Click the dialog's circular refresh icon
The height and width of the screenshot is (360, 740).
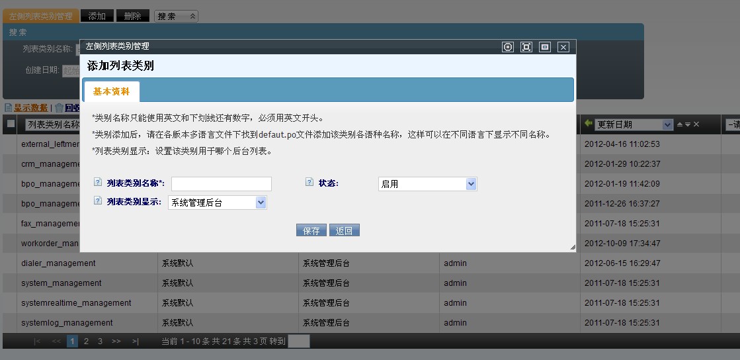(x=508, y=47)
